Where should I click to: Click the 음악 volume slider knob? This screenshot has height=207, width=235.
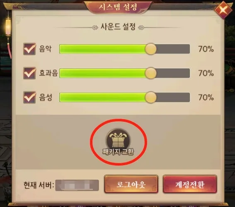(x=150, y=49)
